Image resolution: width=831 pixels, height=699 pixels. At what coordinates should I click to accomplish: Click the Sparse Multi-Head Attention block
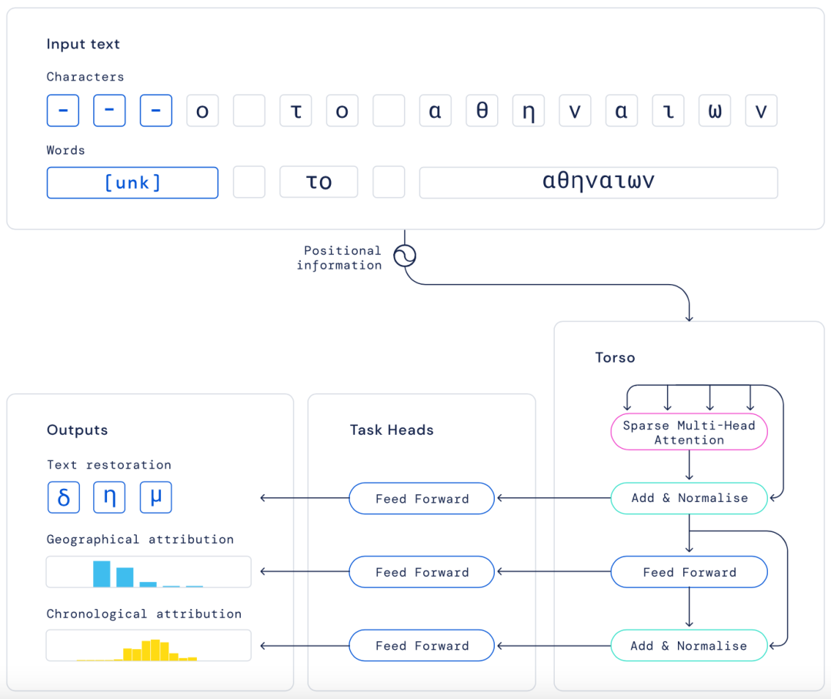click(689, 433)
